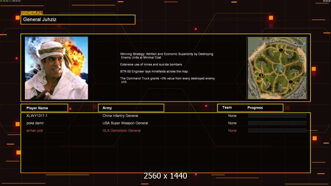Click the Player Name column header
This screenshot has width=331, height=186.
point(44,108)
